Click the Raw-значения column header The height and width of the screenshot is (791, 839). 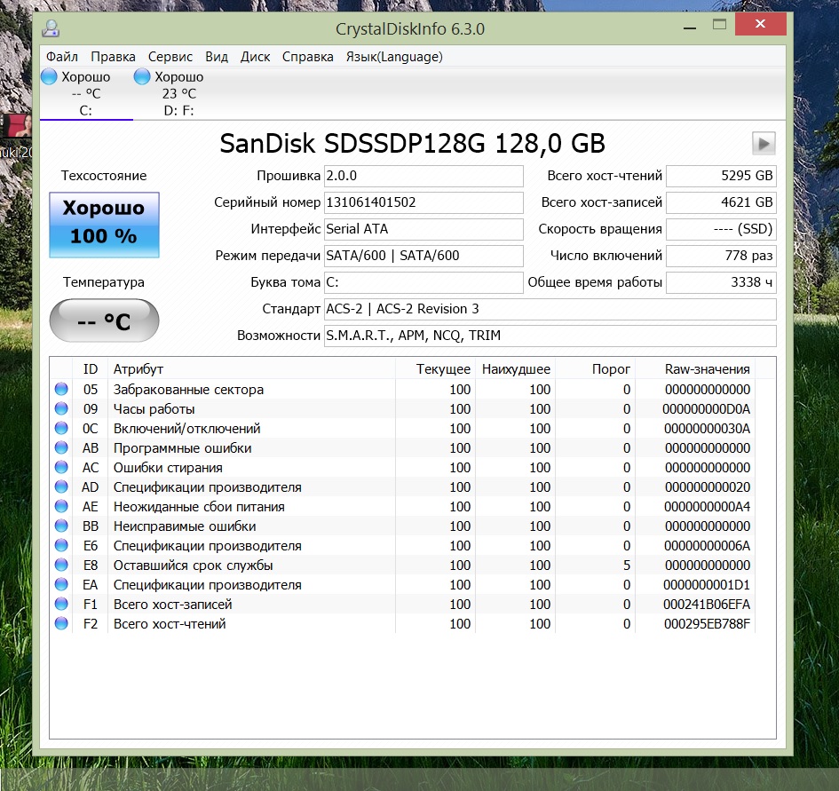tap(695, 368)
